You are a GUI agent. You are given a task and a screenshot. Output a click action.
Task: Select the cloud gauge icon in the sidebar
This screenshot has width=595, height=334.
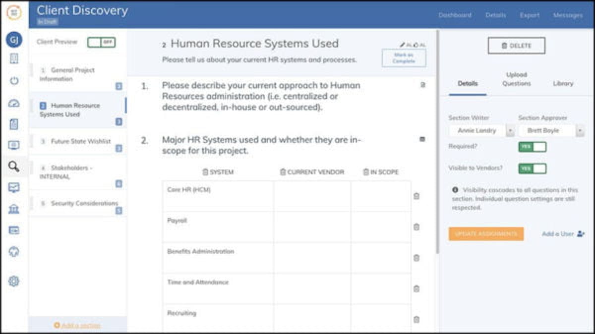pos(14,103)
